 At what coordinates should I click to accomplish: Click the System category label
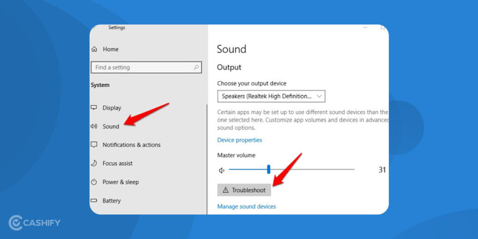pos(100,85)
